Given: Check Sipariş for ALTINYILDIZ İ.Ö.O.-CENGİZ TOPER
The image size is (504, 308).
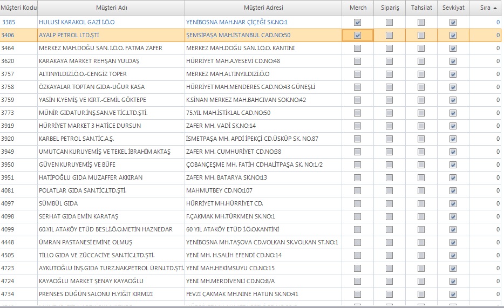Looking at the screenshot, I should click(x=389, y=74).
